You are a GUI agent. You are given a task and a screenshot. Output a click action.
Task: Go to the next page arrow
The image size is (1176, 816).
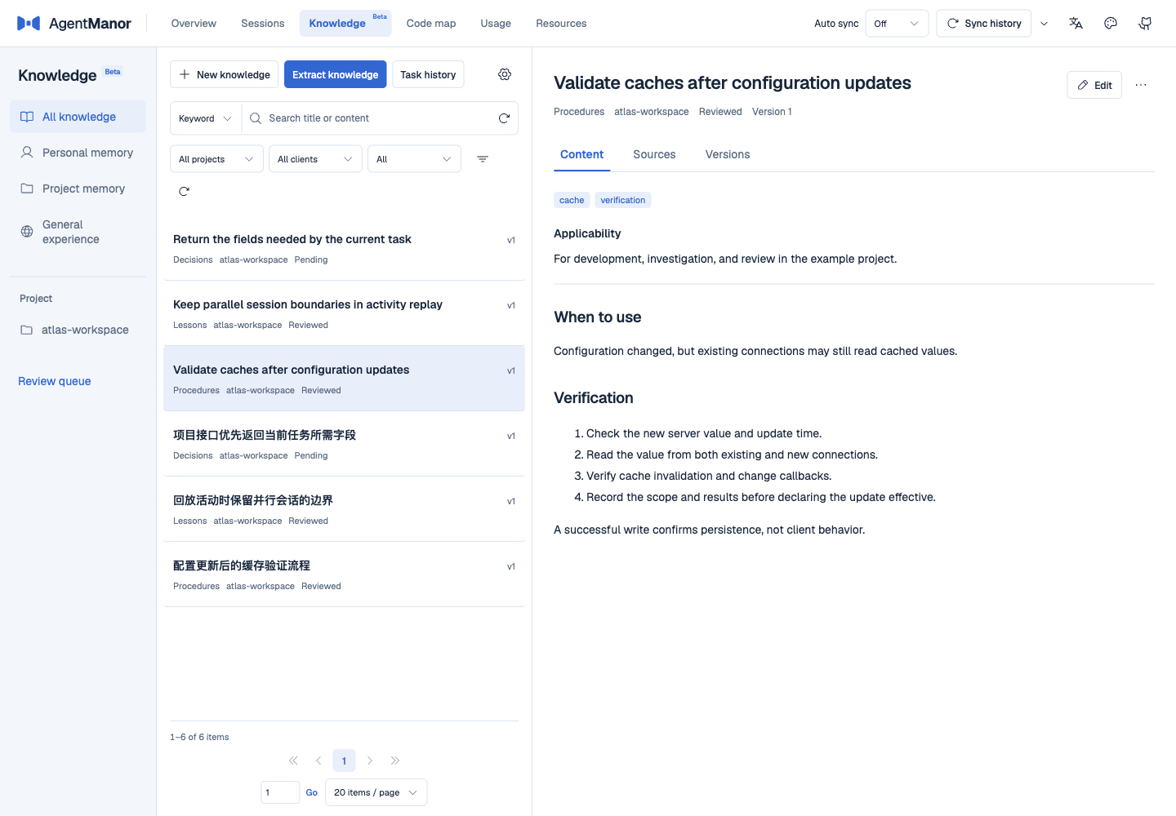[x=370, y=761]
